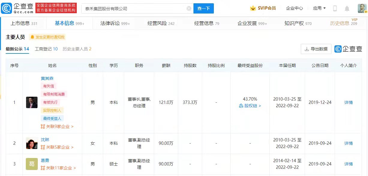The width and height of the screenshot is (368, 176).
Task: Switch to the 知识产权 tab
Action: tap(298, 23)
